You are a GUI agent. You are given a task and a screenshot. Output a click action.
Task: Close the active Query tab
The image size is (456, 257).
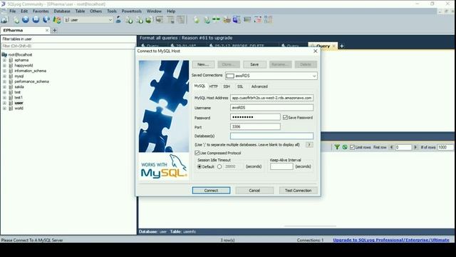click(x=334, y=46)
